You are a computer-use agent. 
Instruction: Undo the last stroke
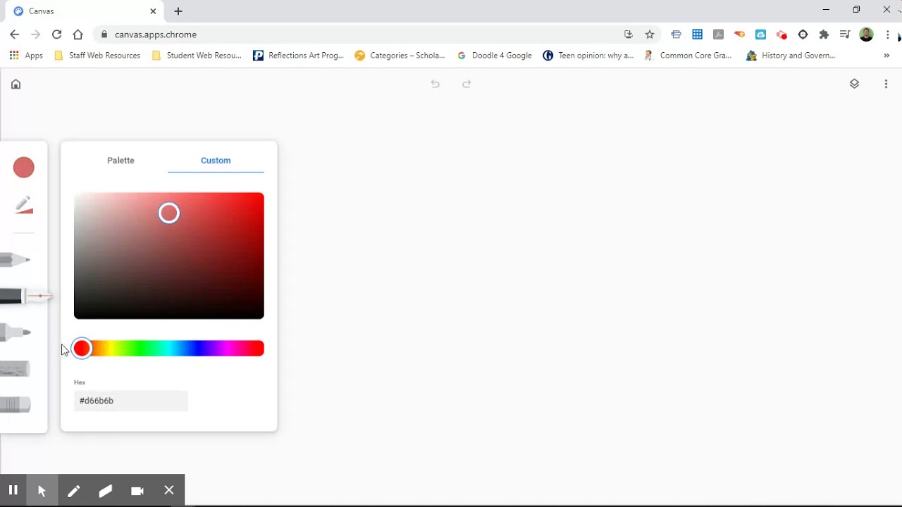coord(435,84)
